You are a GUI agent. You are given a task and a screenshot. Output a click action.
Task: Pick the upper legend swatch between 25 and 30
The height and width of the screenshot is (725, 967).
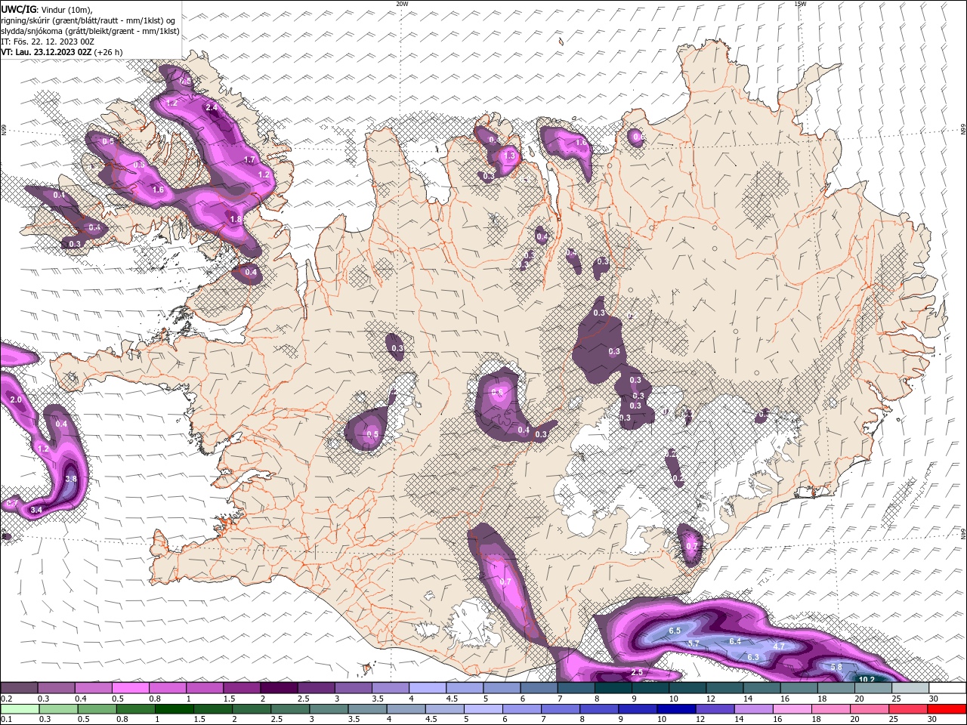click(910, 688)
